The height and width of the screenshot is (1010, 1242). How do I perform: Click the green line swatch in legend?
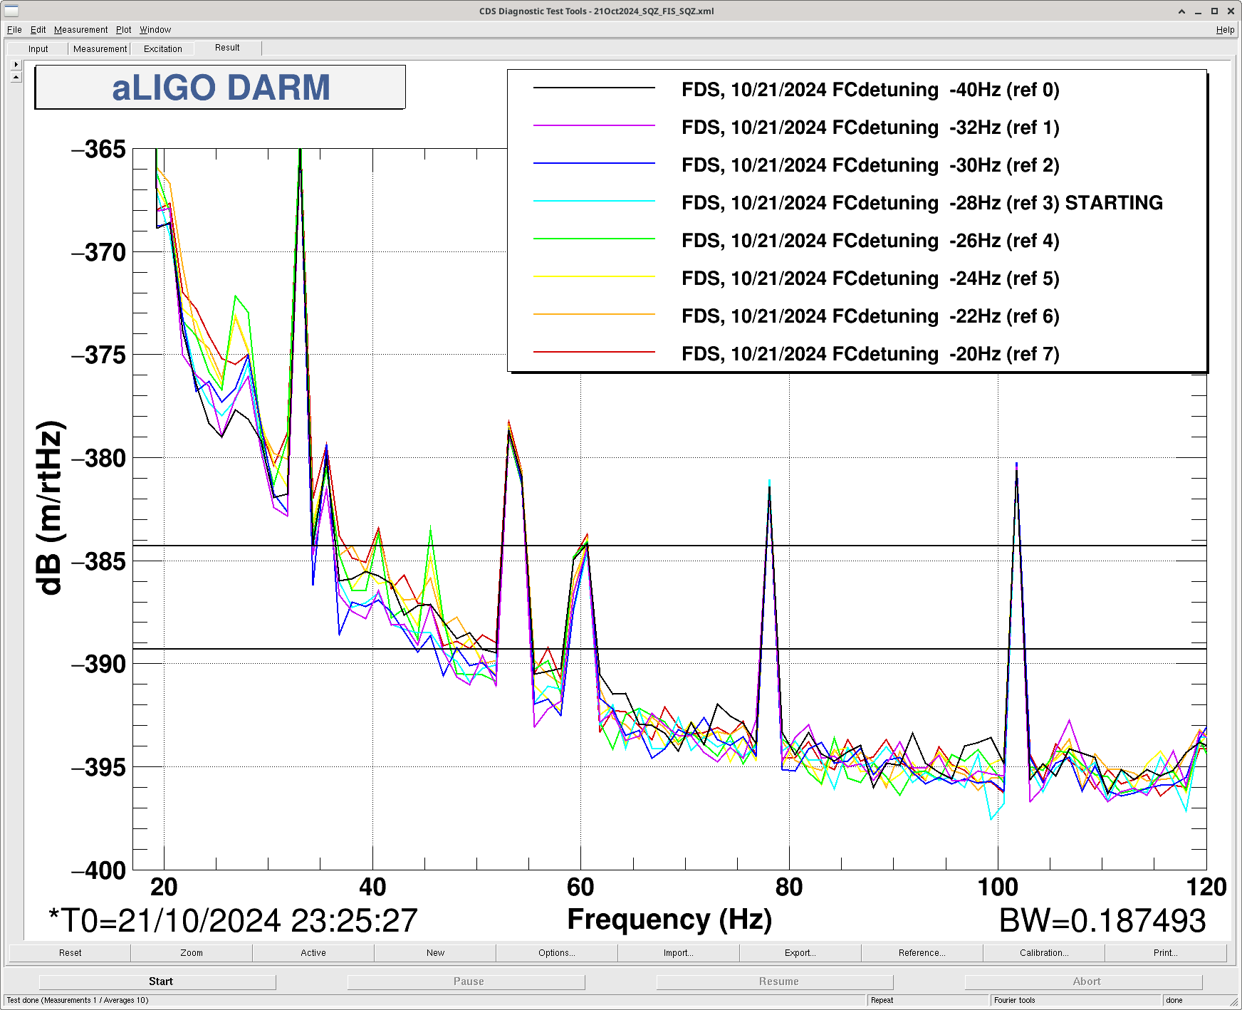click(x=594, y=239)
